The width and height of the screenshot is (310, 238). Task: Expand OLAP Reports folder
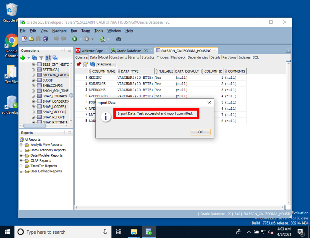pos(21,161)
